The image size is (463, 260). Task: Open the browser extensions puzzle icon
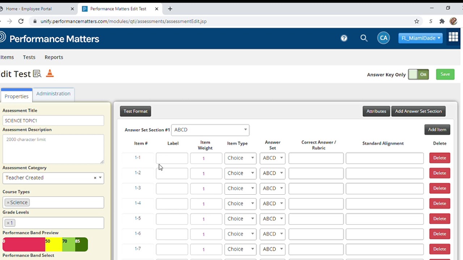click(x=442, y=21)
